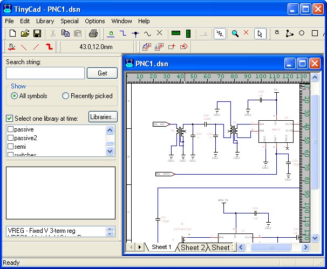Screen dimensions: 327x269
Task: Check the passive library checkbox
Action: pyautogui.click(x=10, y=129)
